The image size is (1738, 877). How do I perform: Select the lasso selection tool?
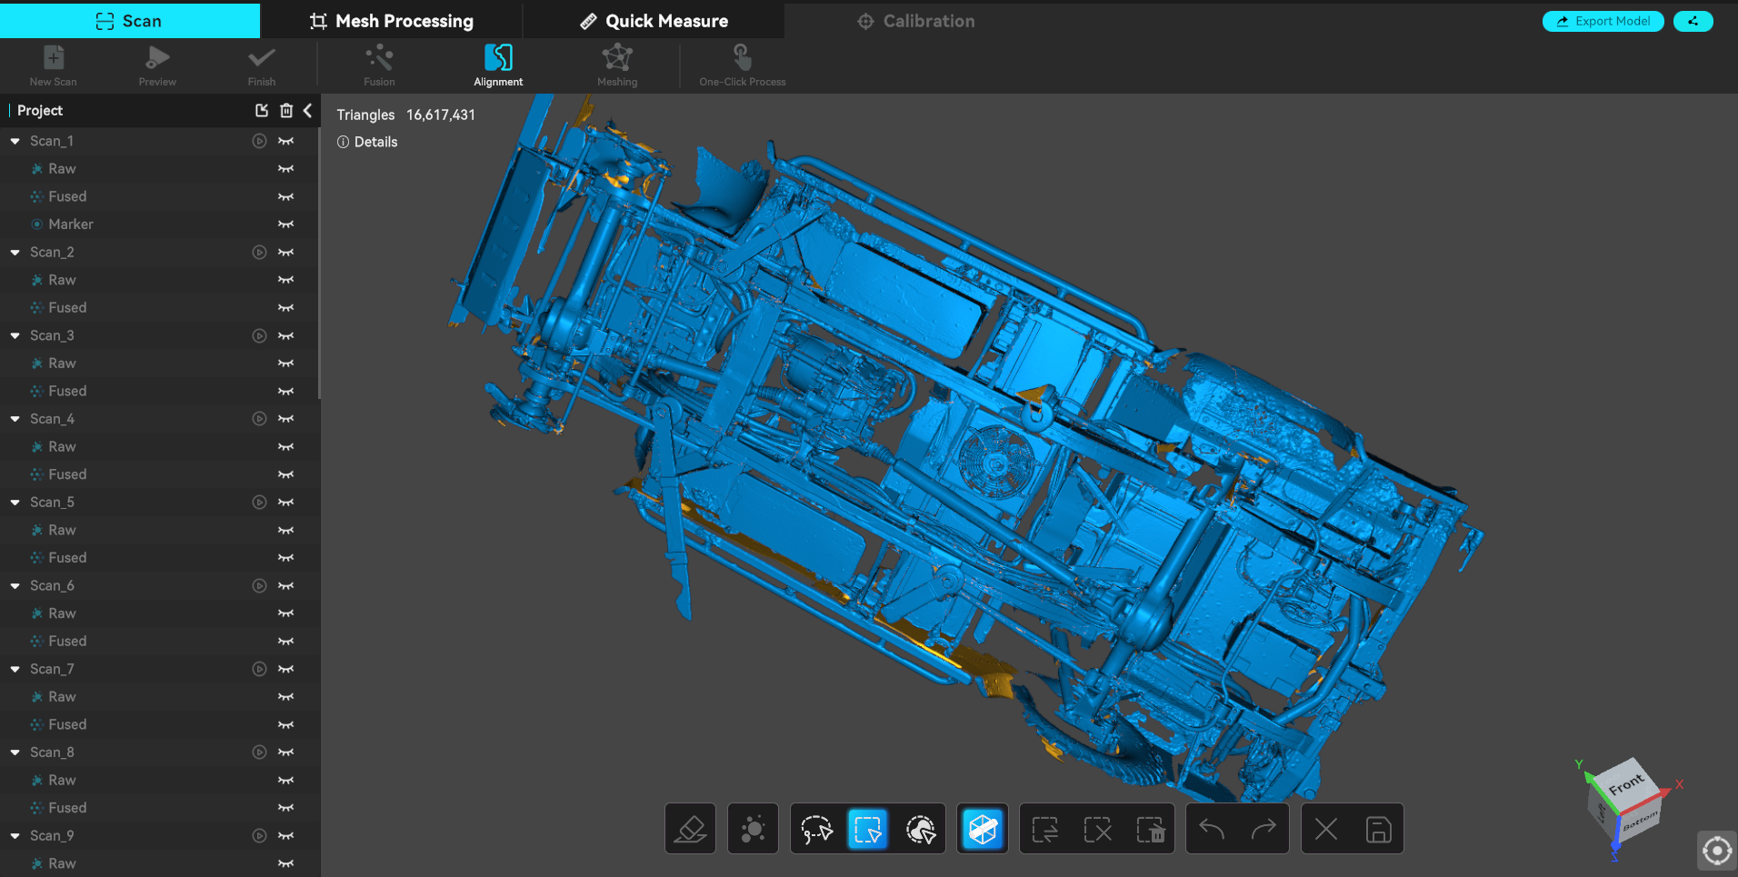(x=816, y=829)
